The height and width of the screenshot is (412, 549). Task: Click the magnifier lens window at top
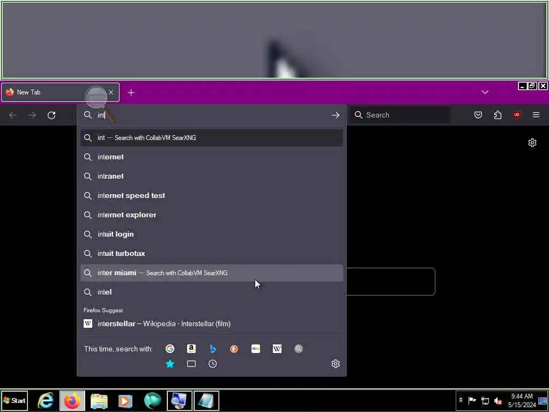tap(274, 40)
